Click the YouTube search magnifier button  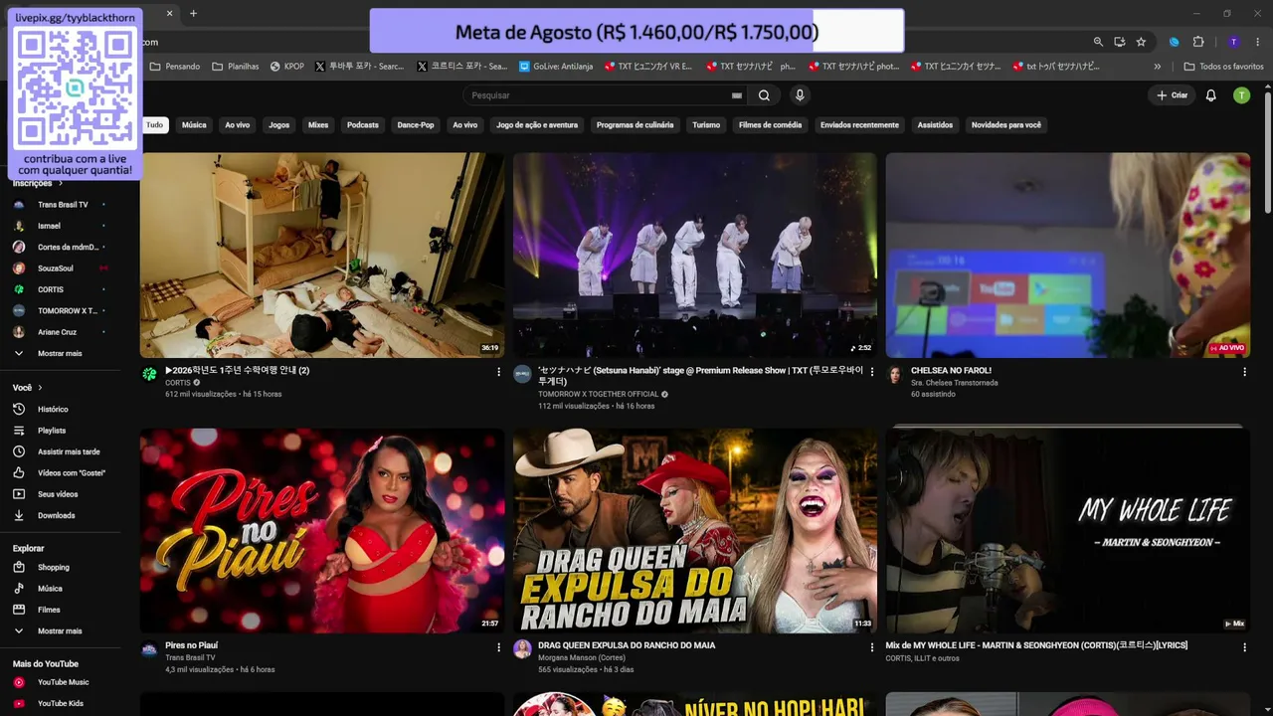(764, 95)
